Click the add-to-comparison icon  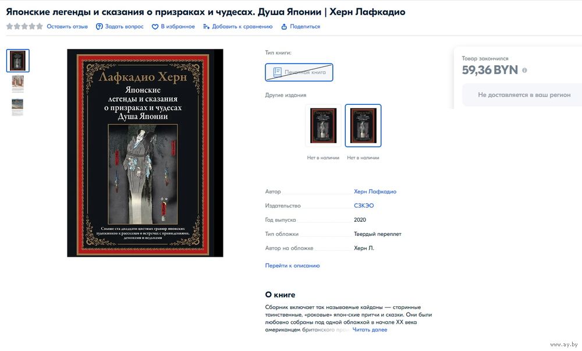207,27
